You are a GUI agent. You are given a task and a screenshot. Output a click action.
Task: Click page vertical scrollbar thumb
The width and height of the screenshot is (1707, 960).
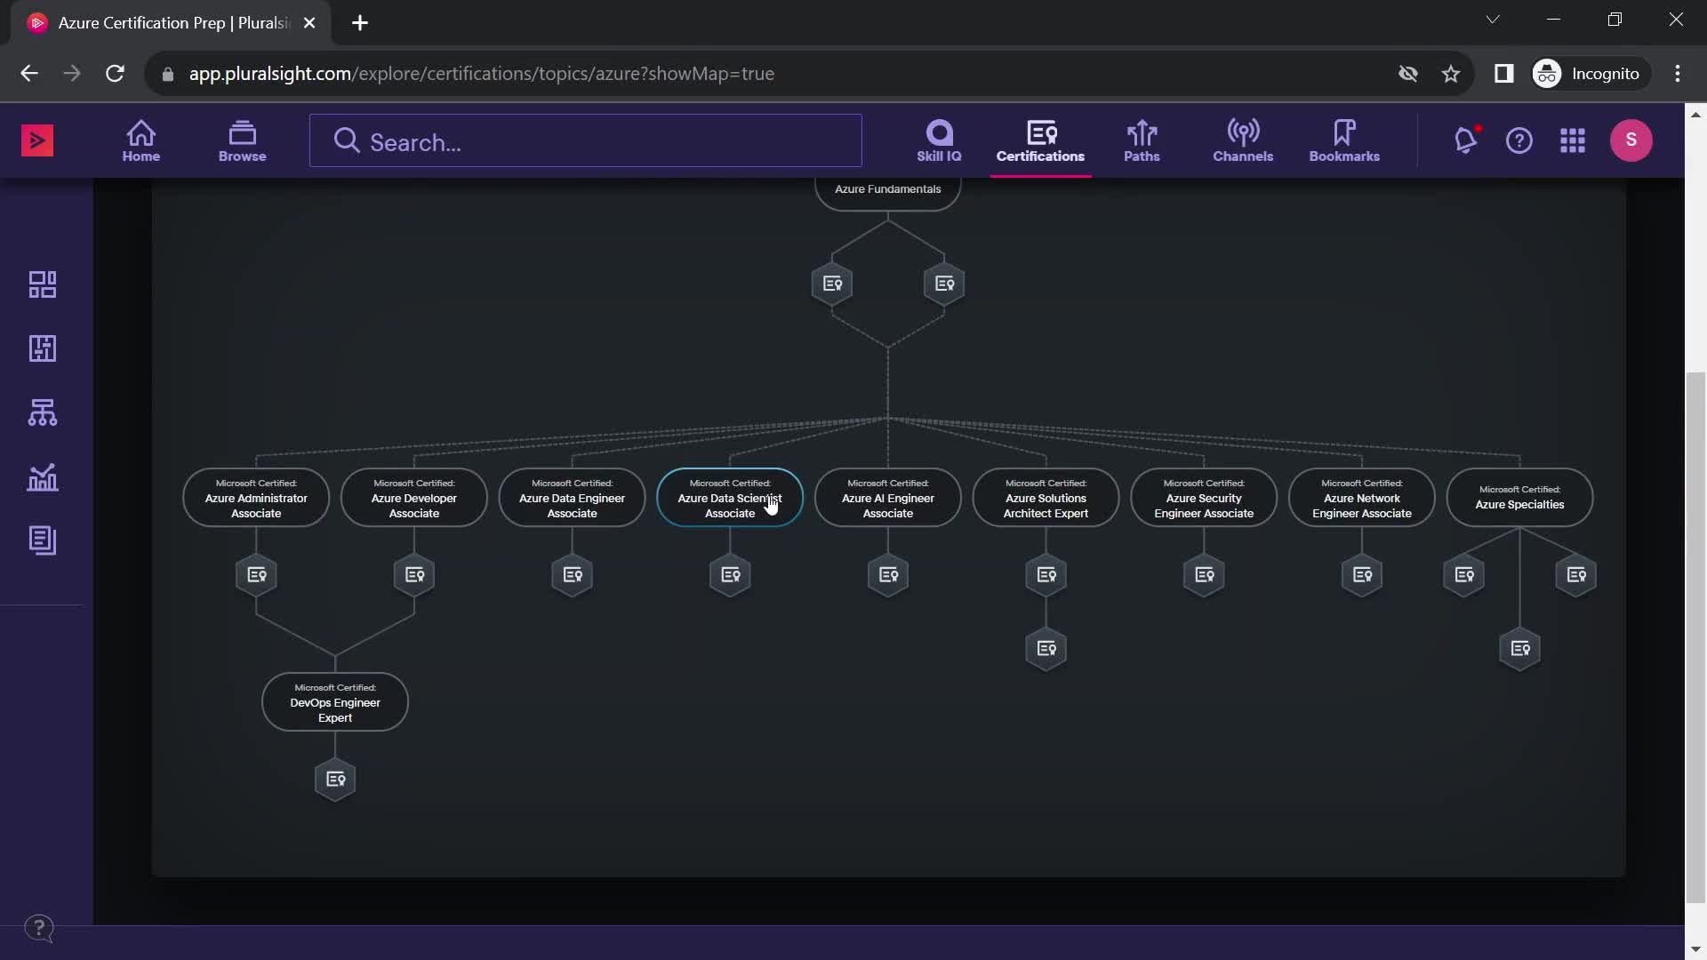[x=1695, y=636]
